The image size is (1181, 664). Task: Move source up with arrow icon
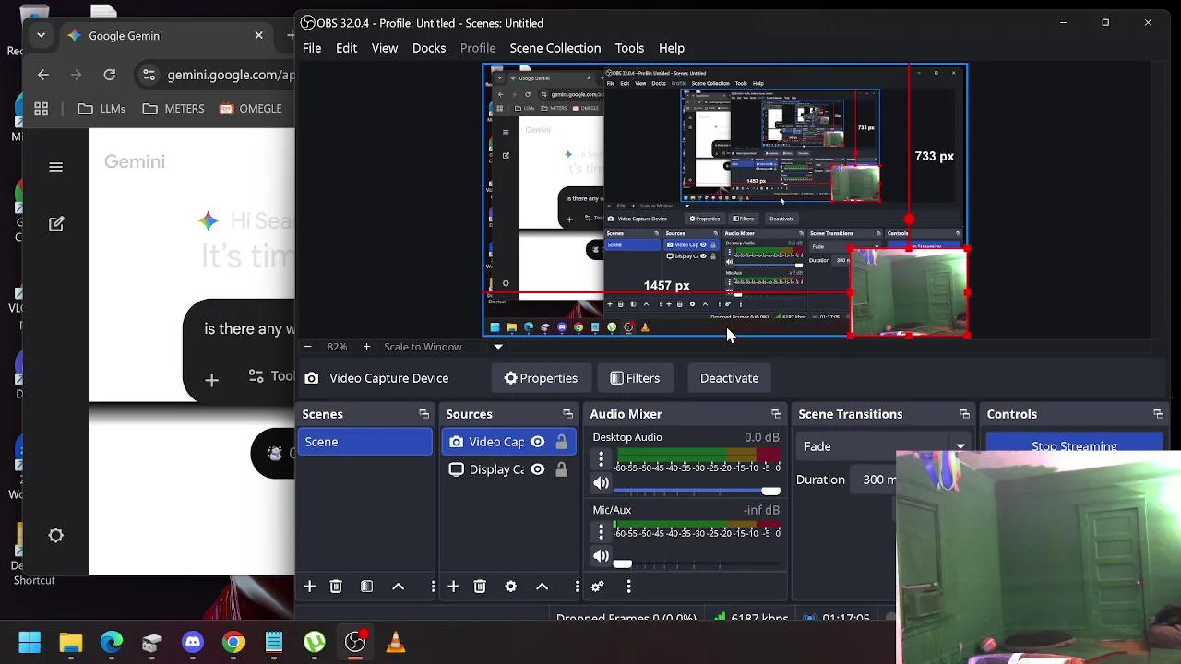(543, 587)
